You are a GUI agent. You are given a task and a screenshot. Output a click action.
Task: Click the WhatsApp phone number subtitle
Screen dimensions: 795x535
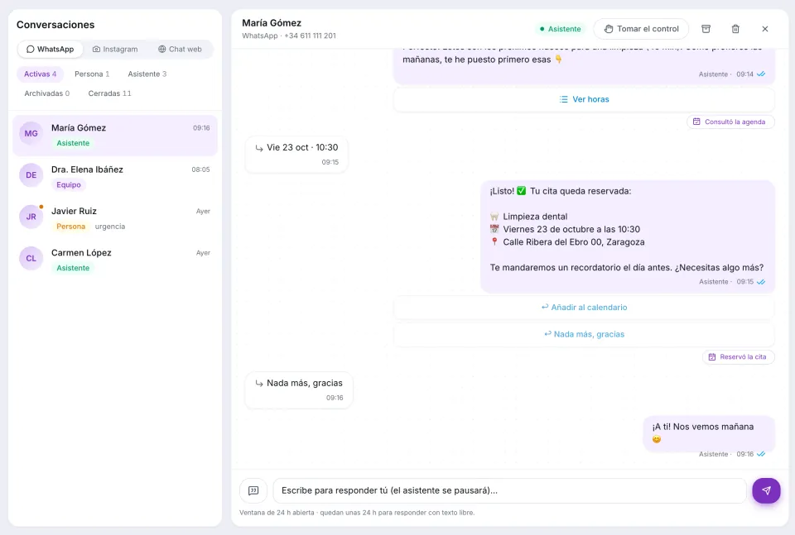289,36
